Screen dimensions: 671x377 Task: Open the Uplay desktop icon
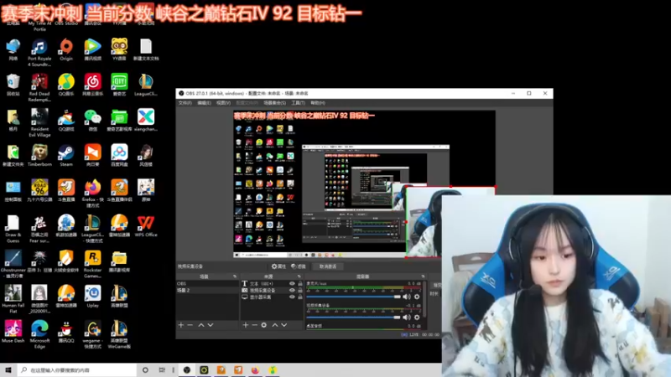[x=92, y=297]
